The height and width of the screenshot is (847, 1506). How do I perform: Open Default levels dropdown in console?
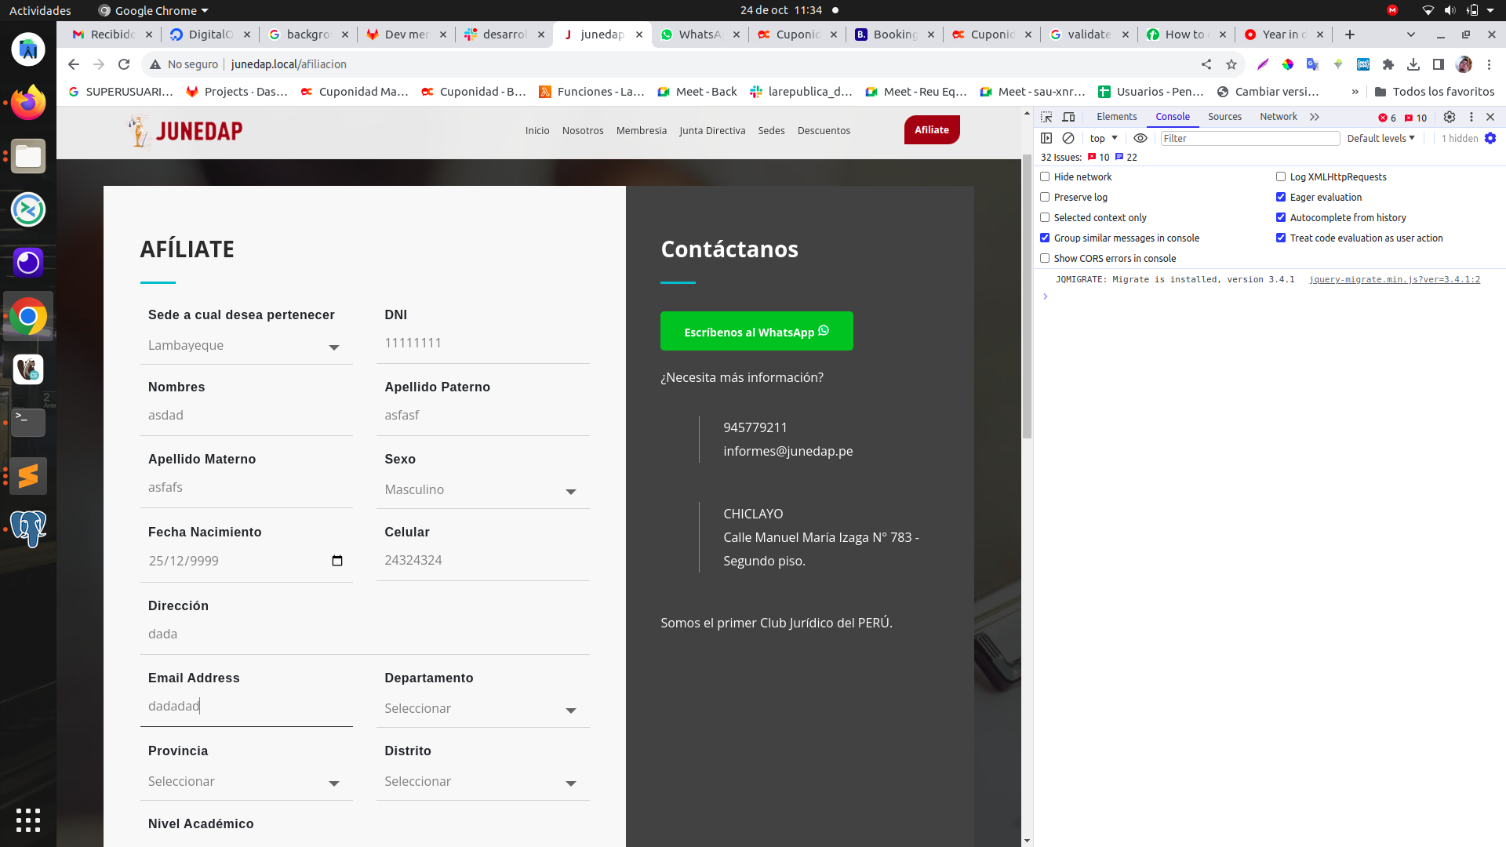pyautogui.click(x=1380, y=138)
